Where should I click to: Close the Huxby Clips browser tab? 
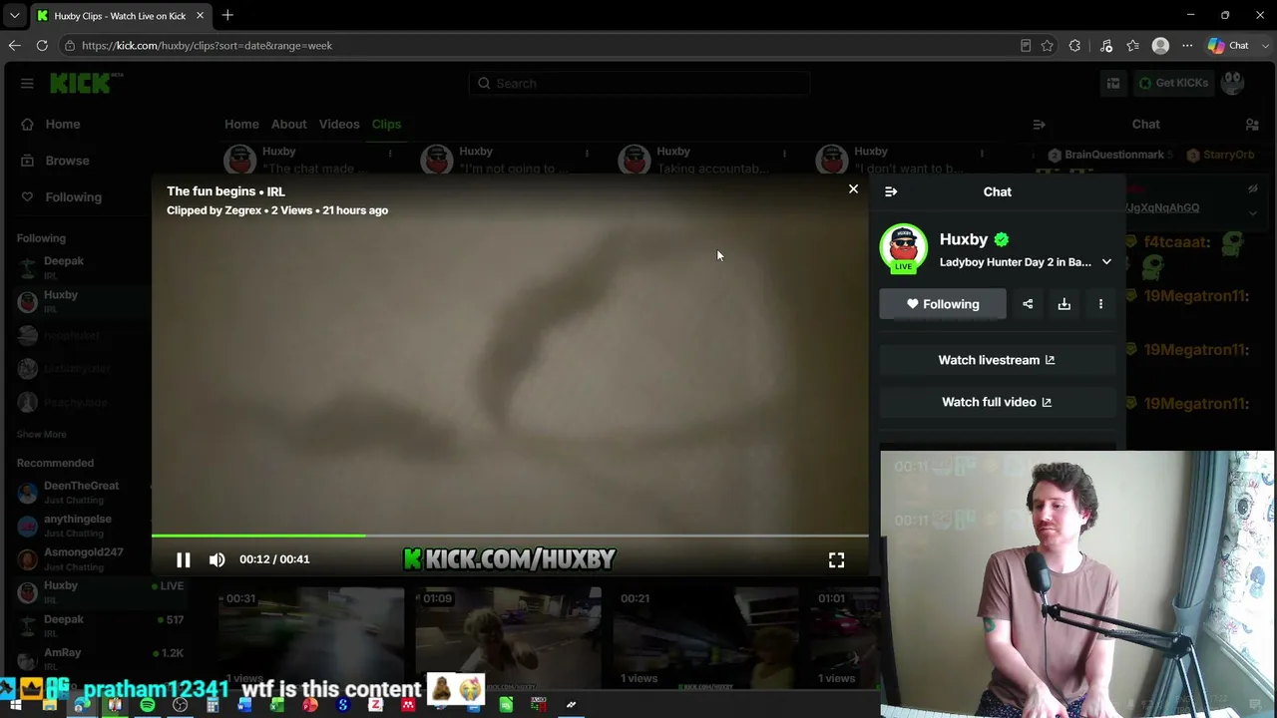[200, 16]
